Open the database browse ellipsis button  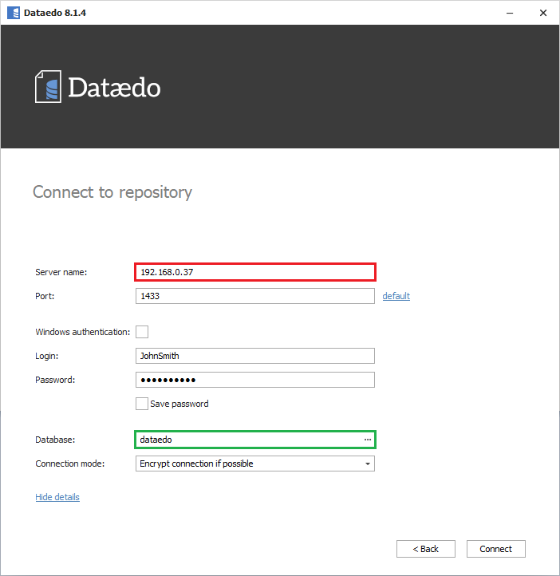pos(368,440)
